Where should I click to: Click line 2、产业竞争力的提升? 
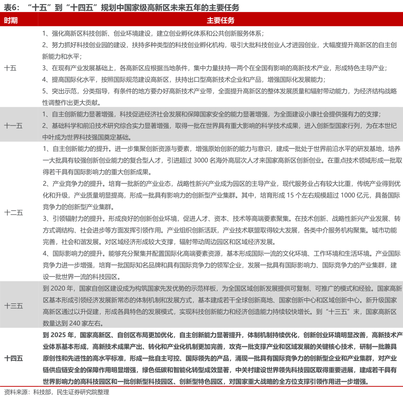point(222,184)
